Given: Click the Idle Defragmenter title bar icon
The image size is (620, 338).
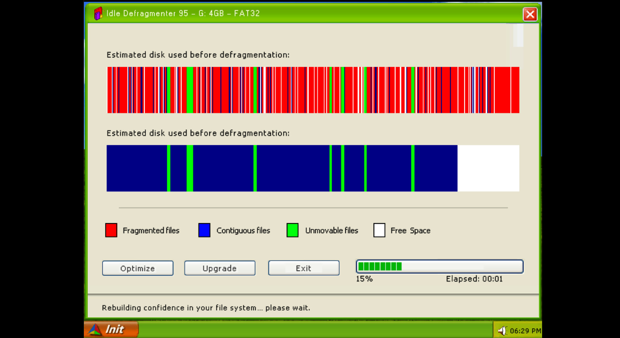Looking at the screenshot, I should point(98,13).
